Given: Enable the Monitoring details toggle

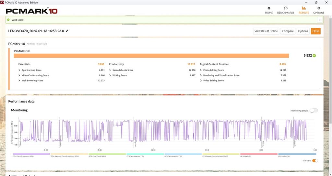Looking at the screenshot, I should 314,111.
